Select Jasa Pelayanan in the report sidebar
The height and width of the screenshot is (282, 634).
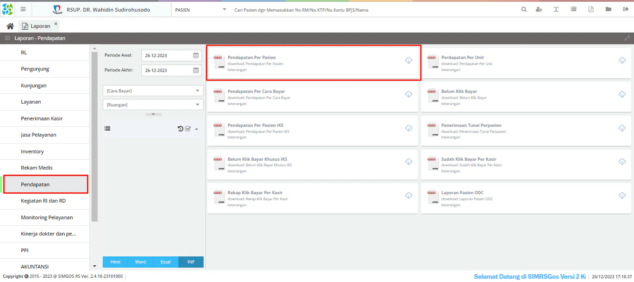pos(45,135)
